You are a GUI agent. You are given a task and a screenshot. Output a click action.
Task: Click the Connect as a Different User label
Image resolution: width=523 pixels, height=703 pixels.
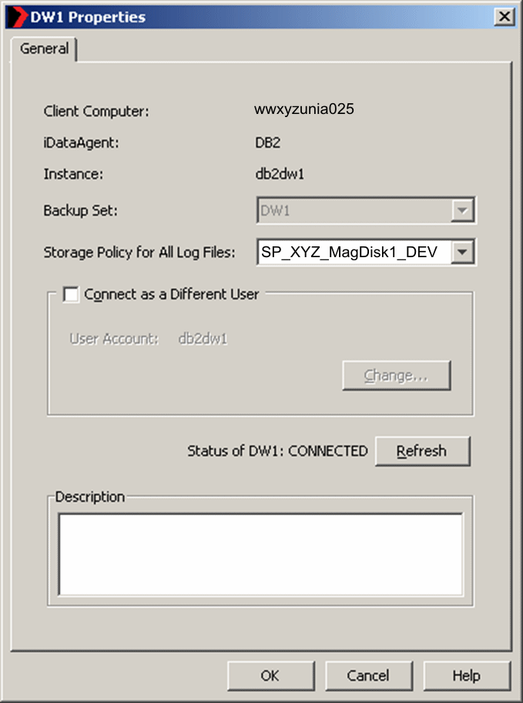(x=171, y=295)
